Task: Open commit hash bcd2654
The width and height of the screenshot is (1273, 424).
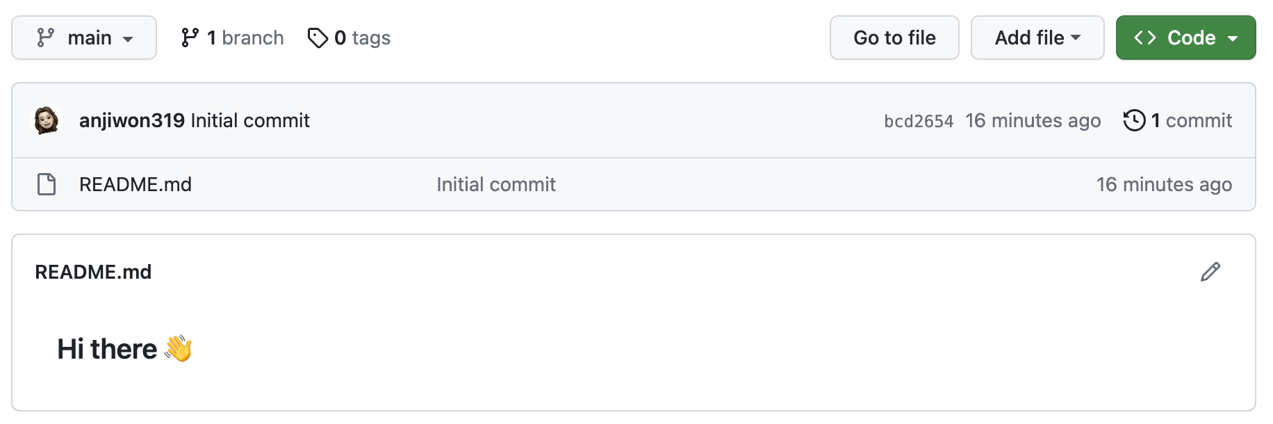Action: (x=919, y=121)
